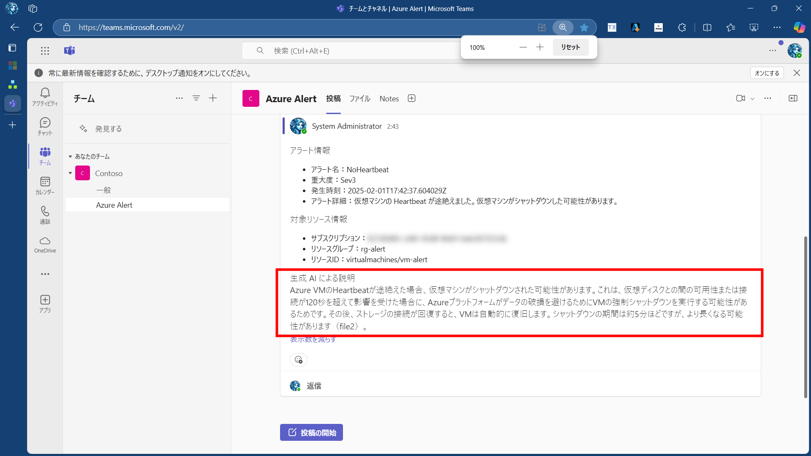Click the zoom in plus button
Viewport: 811px width, 456px height.
540,47
